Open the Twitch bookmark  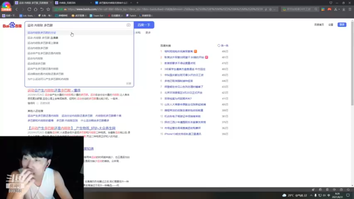[131, 15]
